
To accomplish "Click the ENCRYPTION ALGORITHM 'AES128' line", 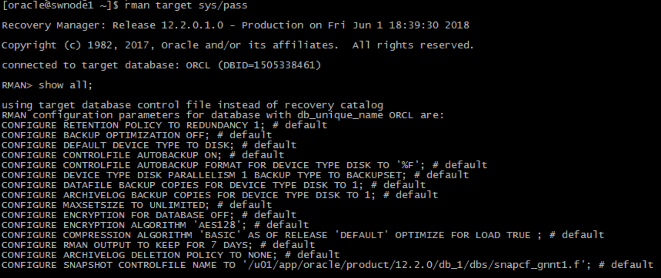I will tap(155, 225).
